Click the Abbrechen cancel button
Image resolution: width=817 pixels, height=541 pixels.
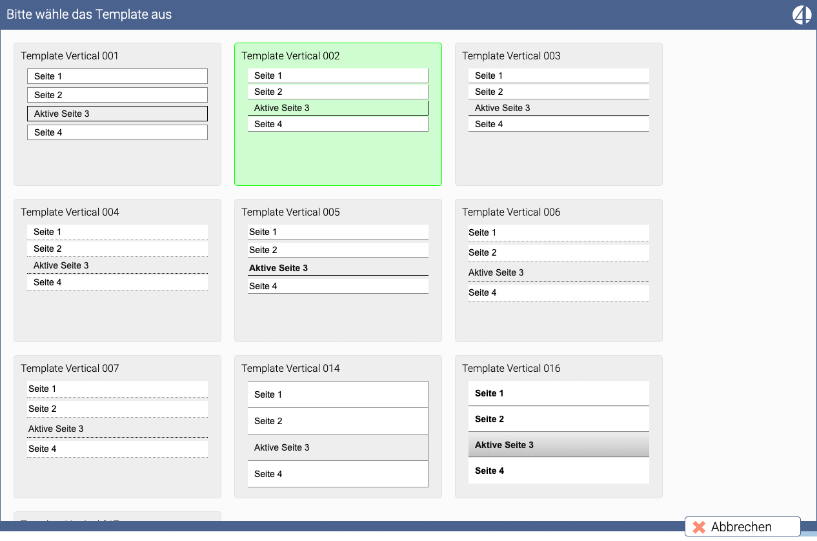[743, 527]
